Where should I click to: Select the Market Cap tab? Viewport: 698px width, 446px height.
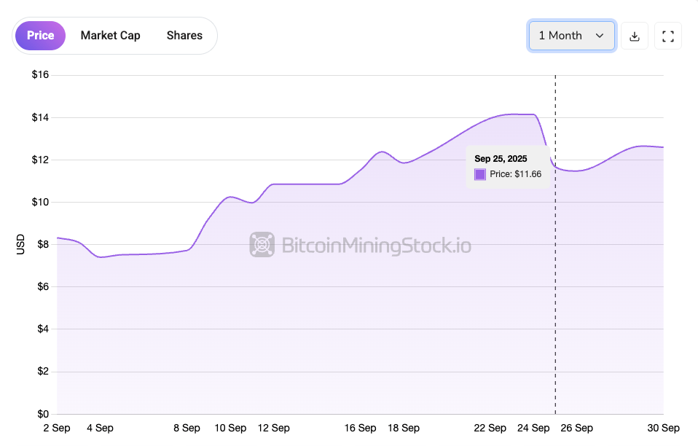tap(110, 36)
